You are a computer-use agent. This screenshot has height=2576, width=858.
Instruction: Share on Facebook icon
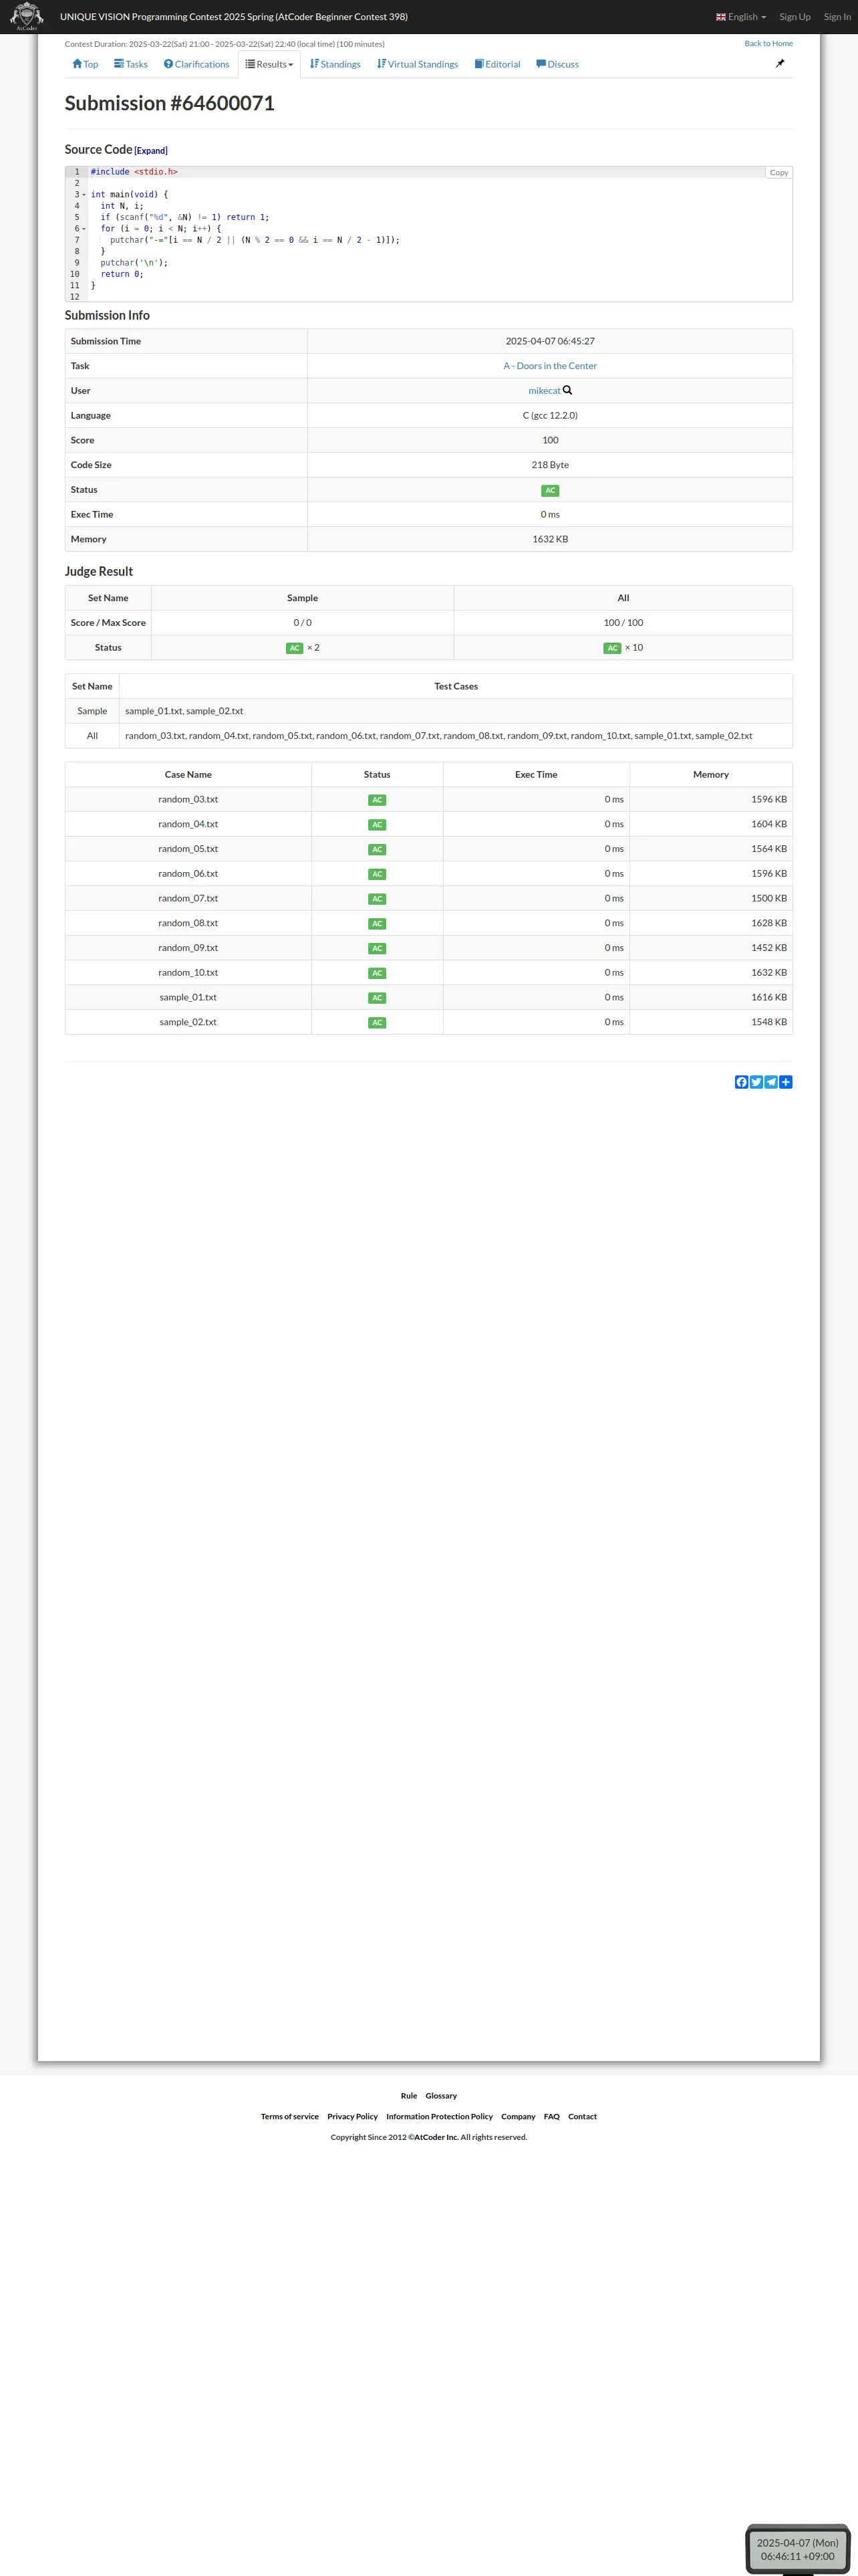pyautogui.click(x=741, y=1082)
